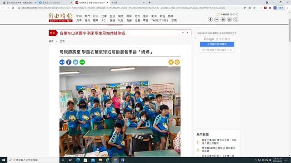The width and height of the screenshot is (291, 163).
Task: Reload the page with the browser refresh icon
Action: [13, 8]
